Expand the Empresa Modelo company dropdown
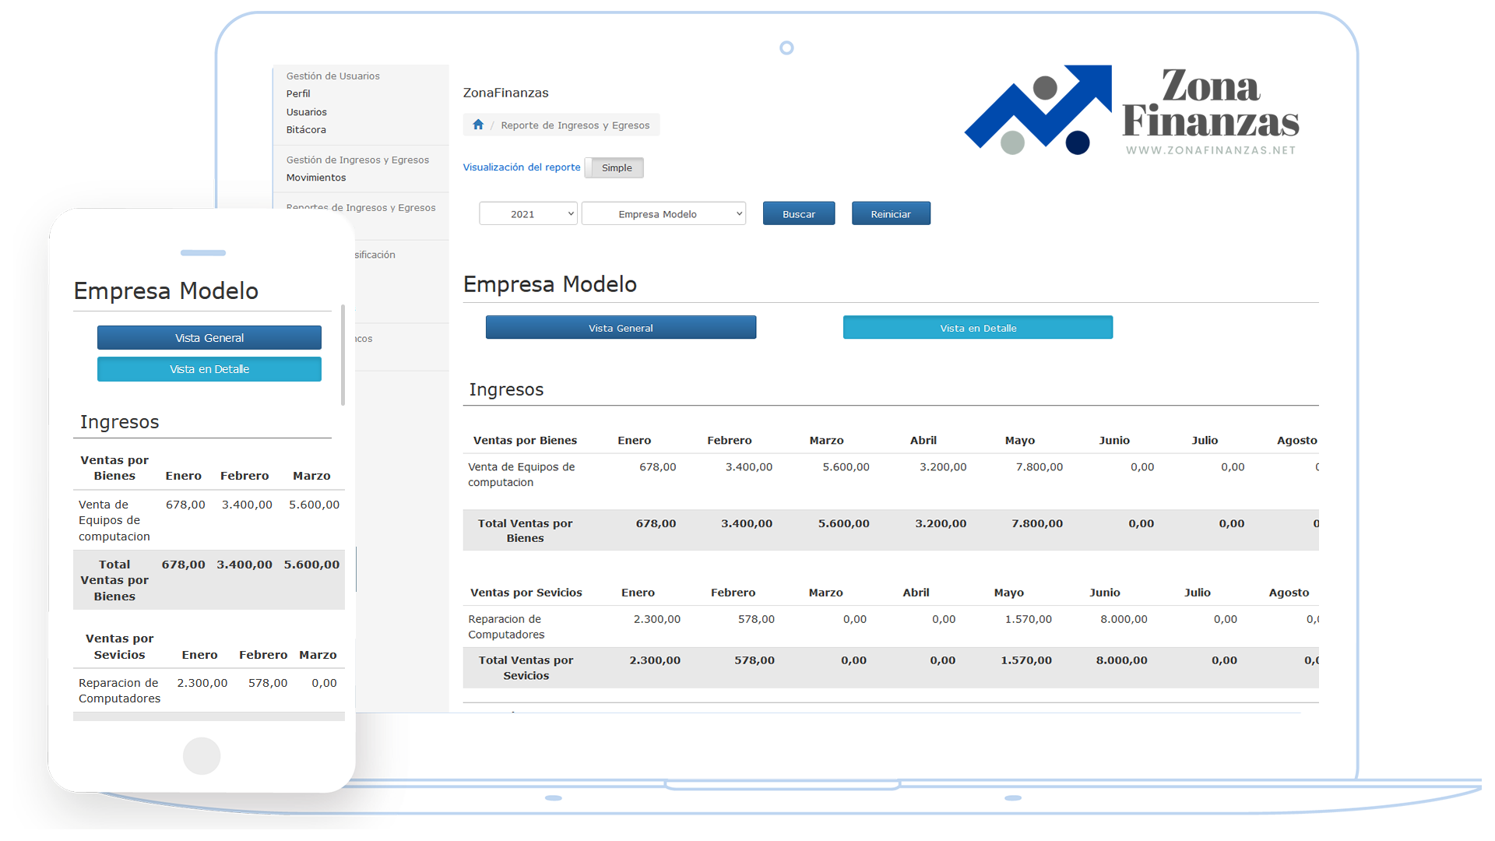 click(663, 214)
